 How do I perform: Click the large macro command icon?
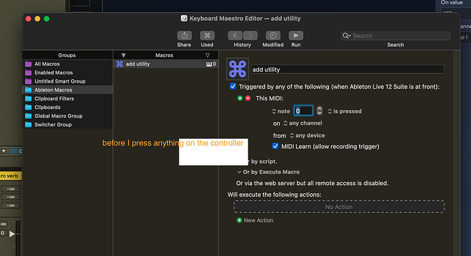pos(238,69)
